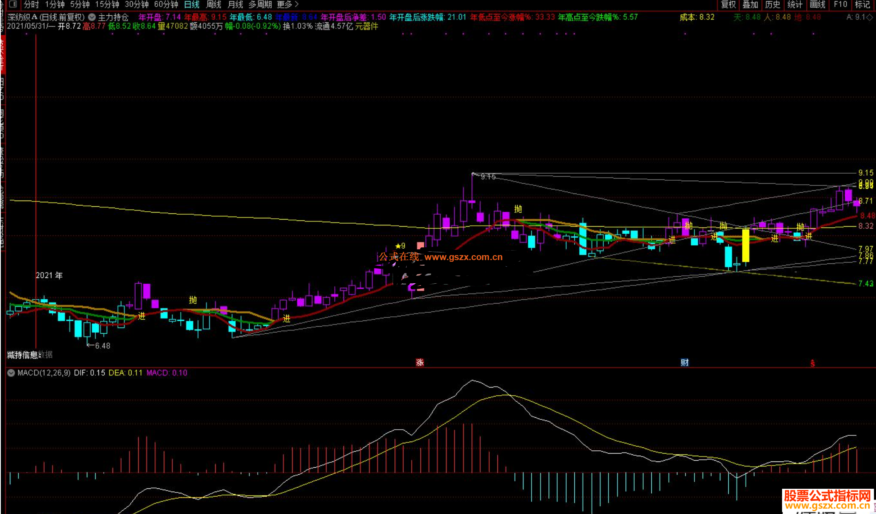The height and width of the screenshot is (514, 876).
Task: Click the 8.32 axis price label
Action: 866,226
